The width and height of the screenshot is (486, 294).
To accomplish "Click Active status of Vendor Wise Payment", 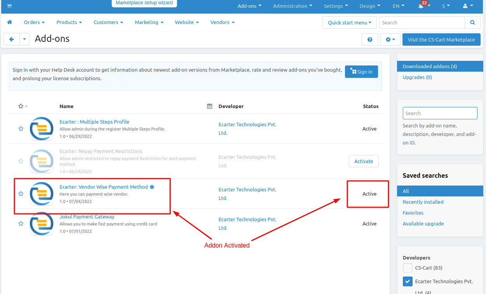I will pyautogui.click(x=369, y=194).
